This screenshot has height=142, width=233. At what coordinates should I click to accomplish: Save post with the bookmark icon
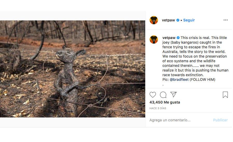coord(225,95)
